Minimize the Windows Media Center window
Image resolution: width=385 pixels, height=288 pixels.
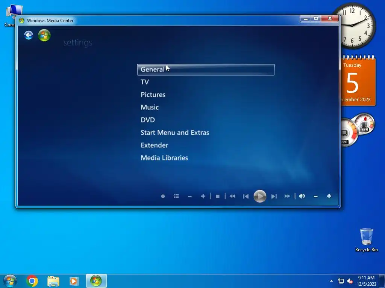pyautogui.click(x=305, y=19)
